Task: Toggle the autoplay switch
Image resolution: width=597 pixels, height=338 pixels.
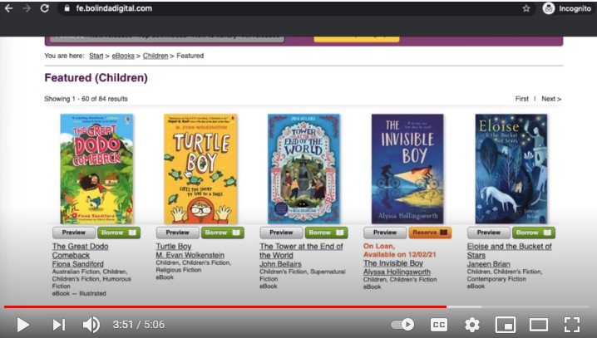Action: 402,325
